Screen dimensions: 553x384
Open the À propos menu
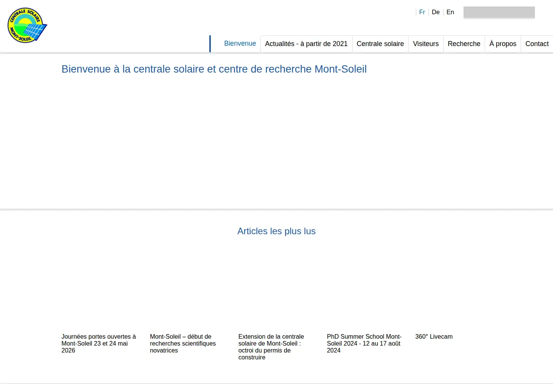[503, 44]
